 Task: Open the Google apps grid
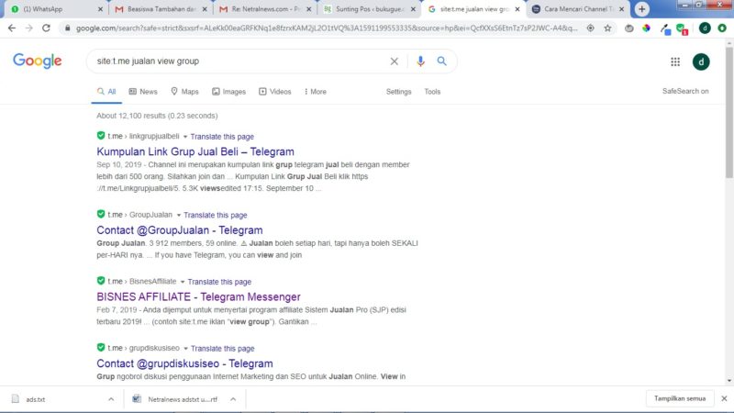coord(675,61)
